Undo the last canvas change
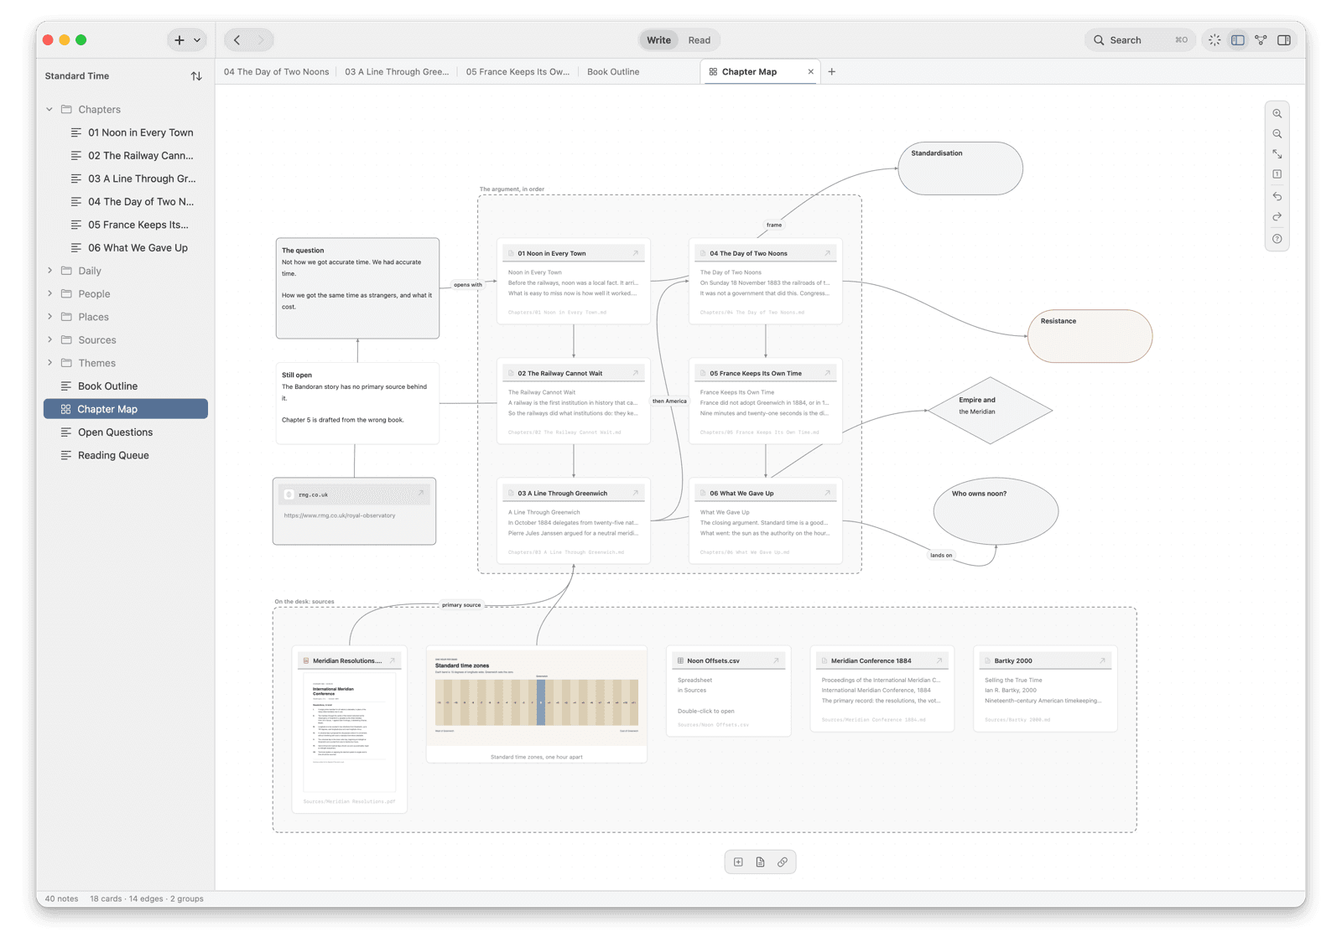 point(1277,196)
